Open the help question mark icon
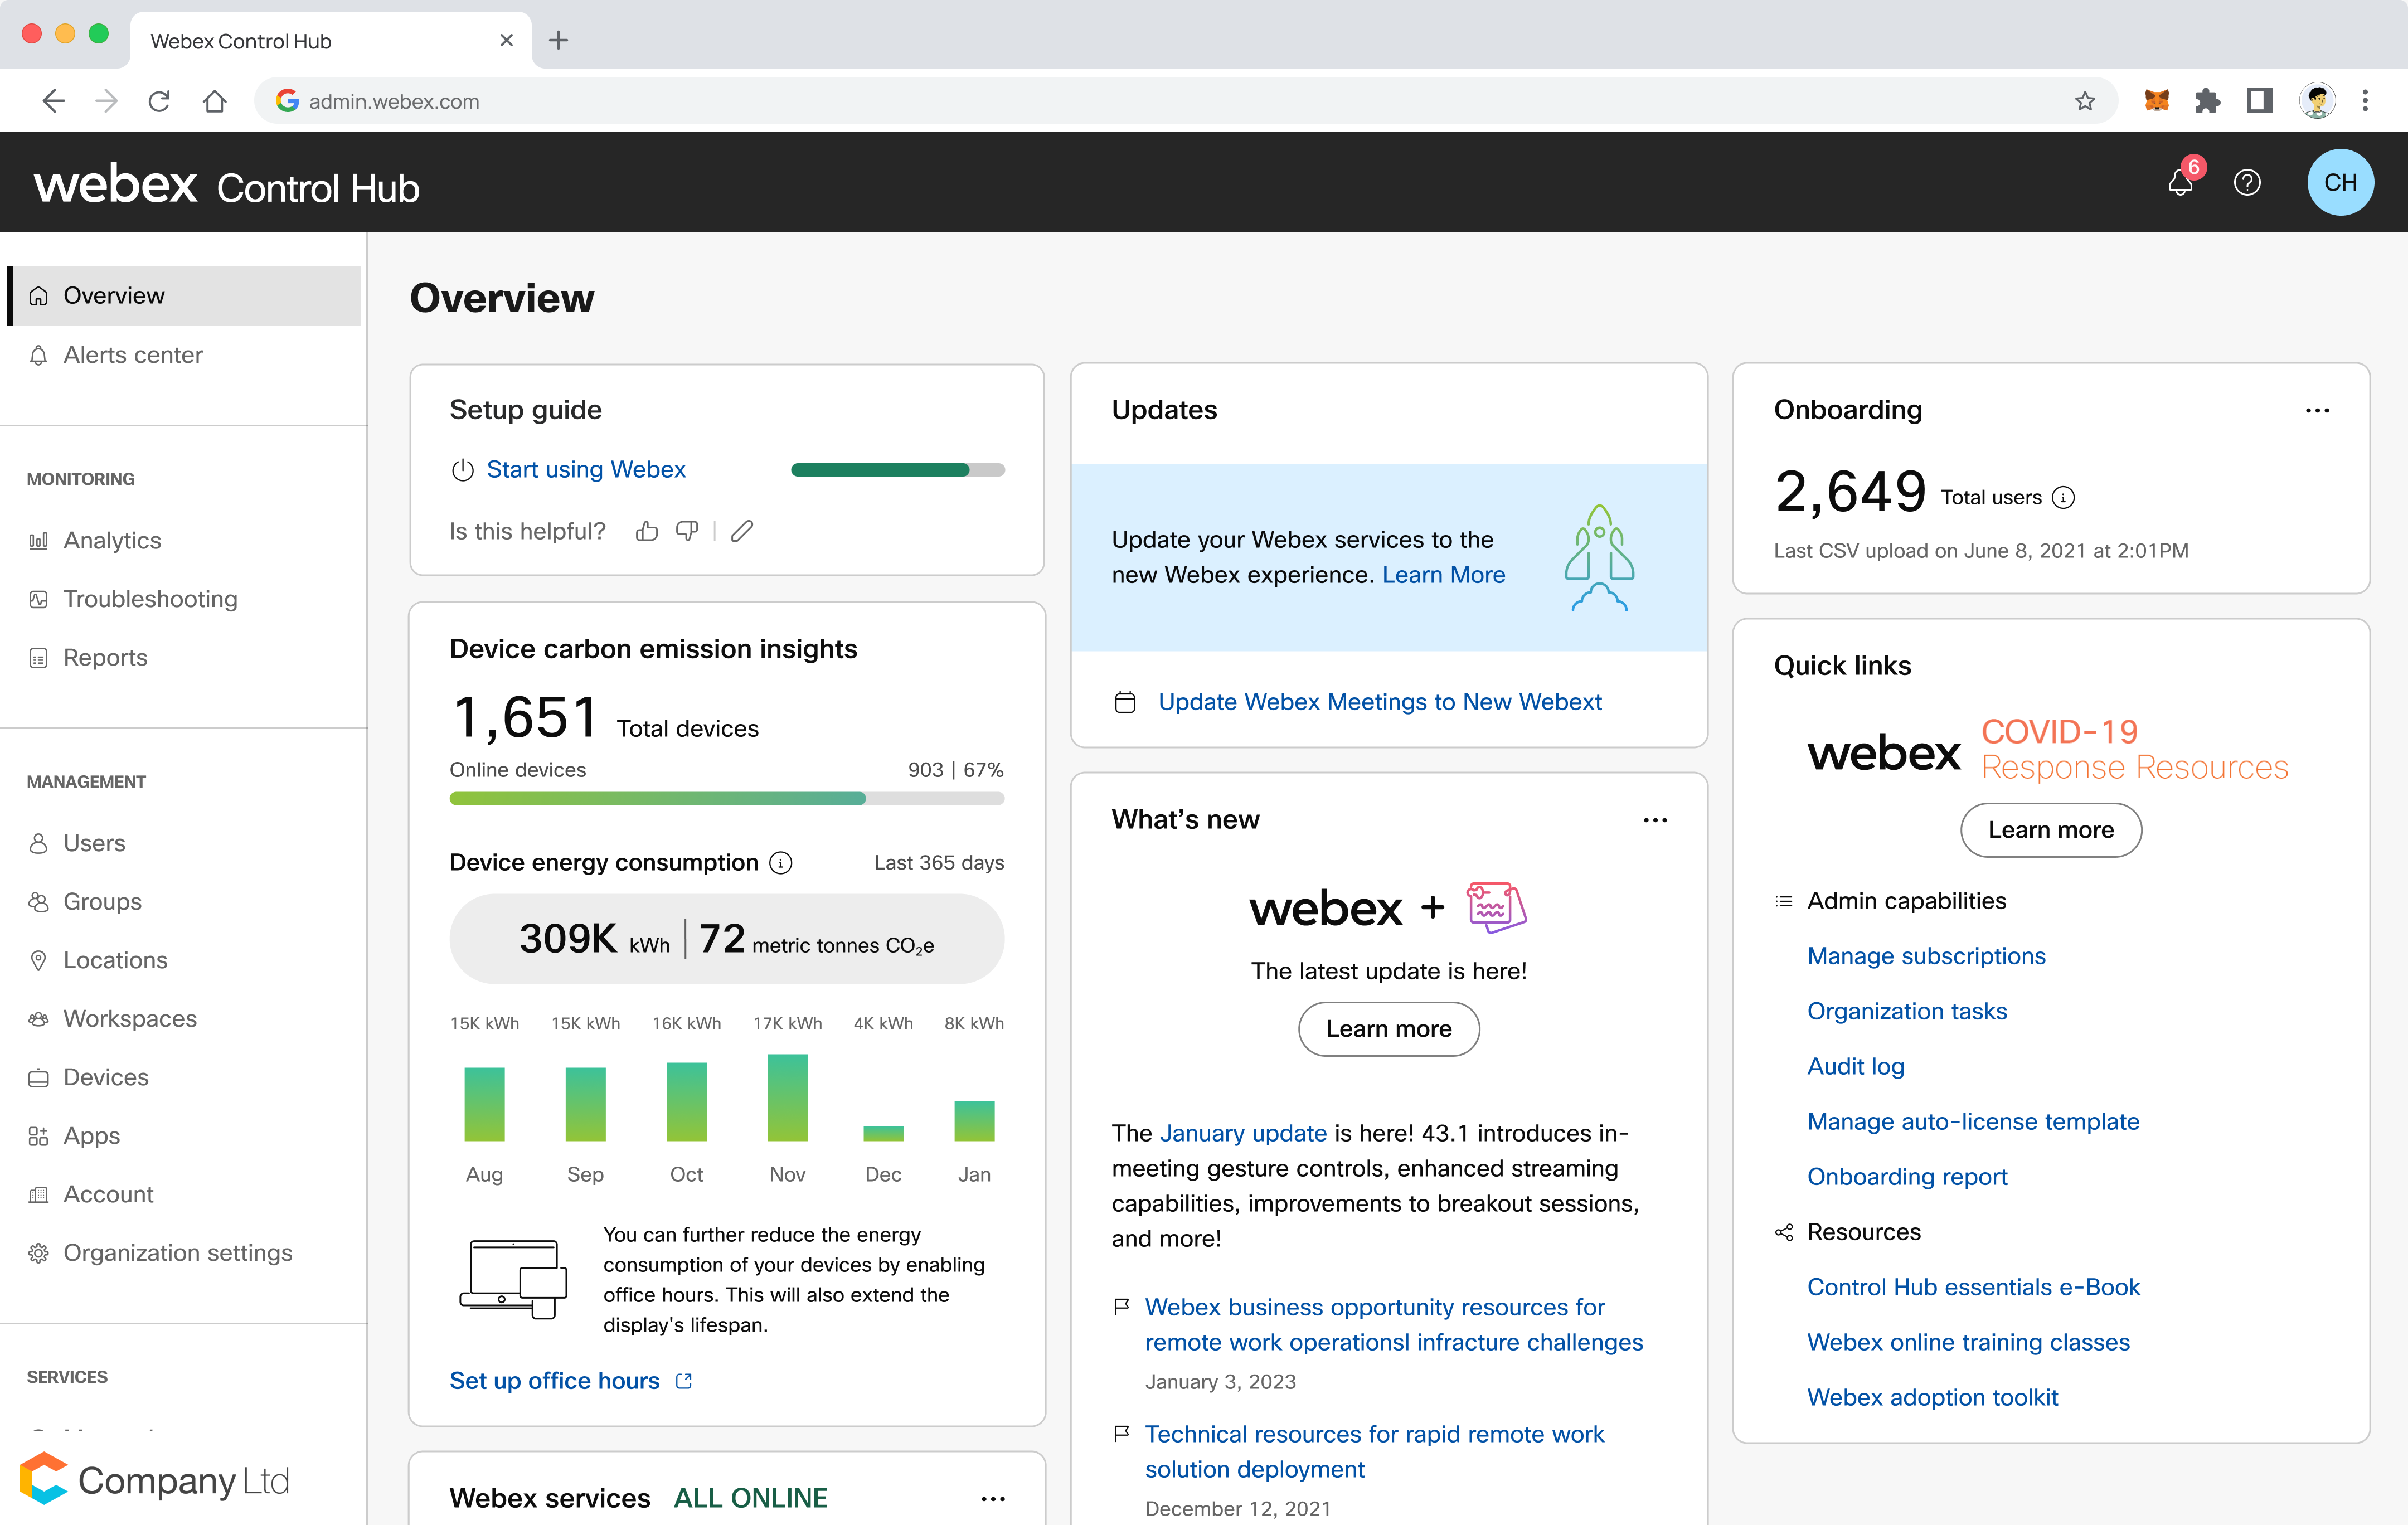This screenshot has width=2408, height=1525. point(2247,183)
